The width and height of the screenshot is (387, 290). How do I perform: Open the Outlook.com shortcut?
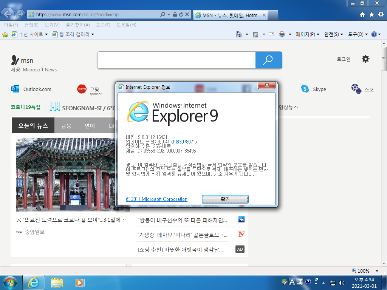pyautogui.click(x=31, y=89)
